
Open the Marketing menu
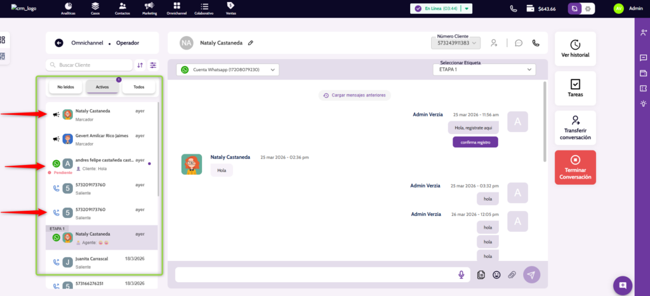click(x=149, y=9)
